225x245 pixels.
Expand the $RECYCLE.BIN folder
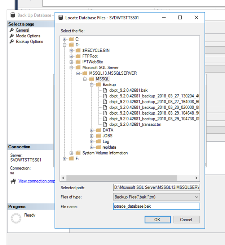[71, 51]
